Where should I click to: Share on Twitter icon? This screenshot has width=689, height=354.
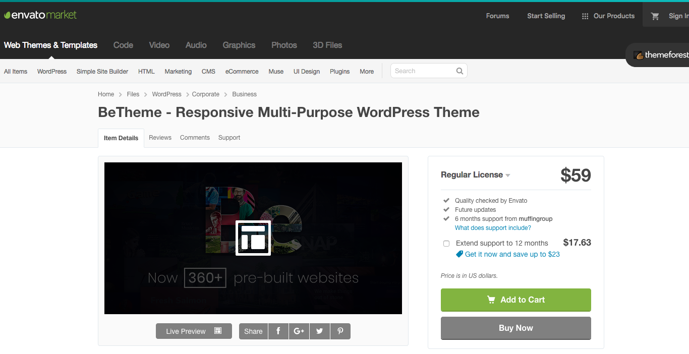pos(320,331)
